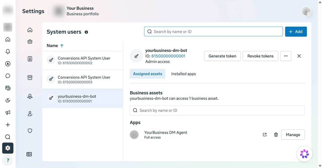Open the Notifications bell icon

(x=8, y=51)
